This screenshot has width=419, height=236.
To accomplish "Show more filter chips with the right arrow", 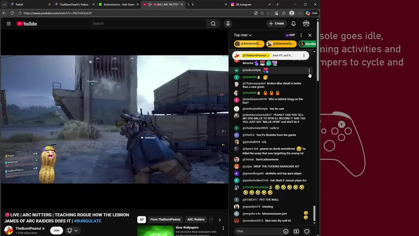I will tap(220, 220).
